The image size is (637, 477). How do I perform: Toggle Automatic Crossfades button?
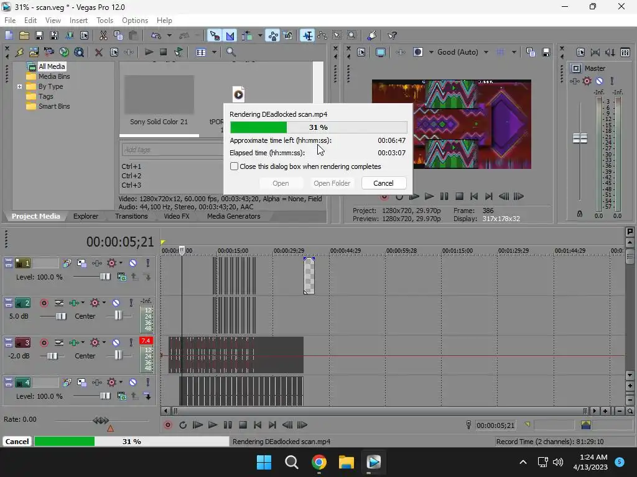pos(230,35)
